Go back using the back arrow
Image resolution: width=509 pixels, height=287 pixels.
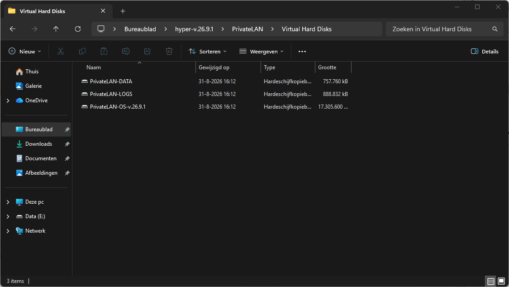click(13, 29)
